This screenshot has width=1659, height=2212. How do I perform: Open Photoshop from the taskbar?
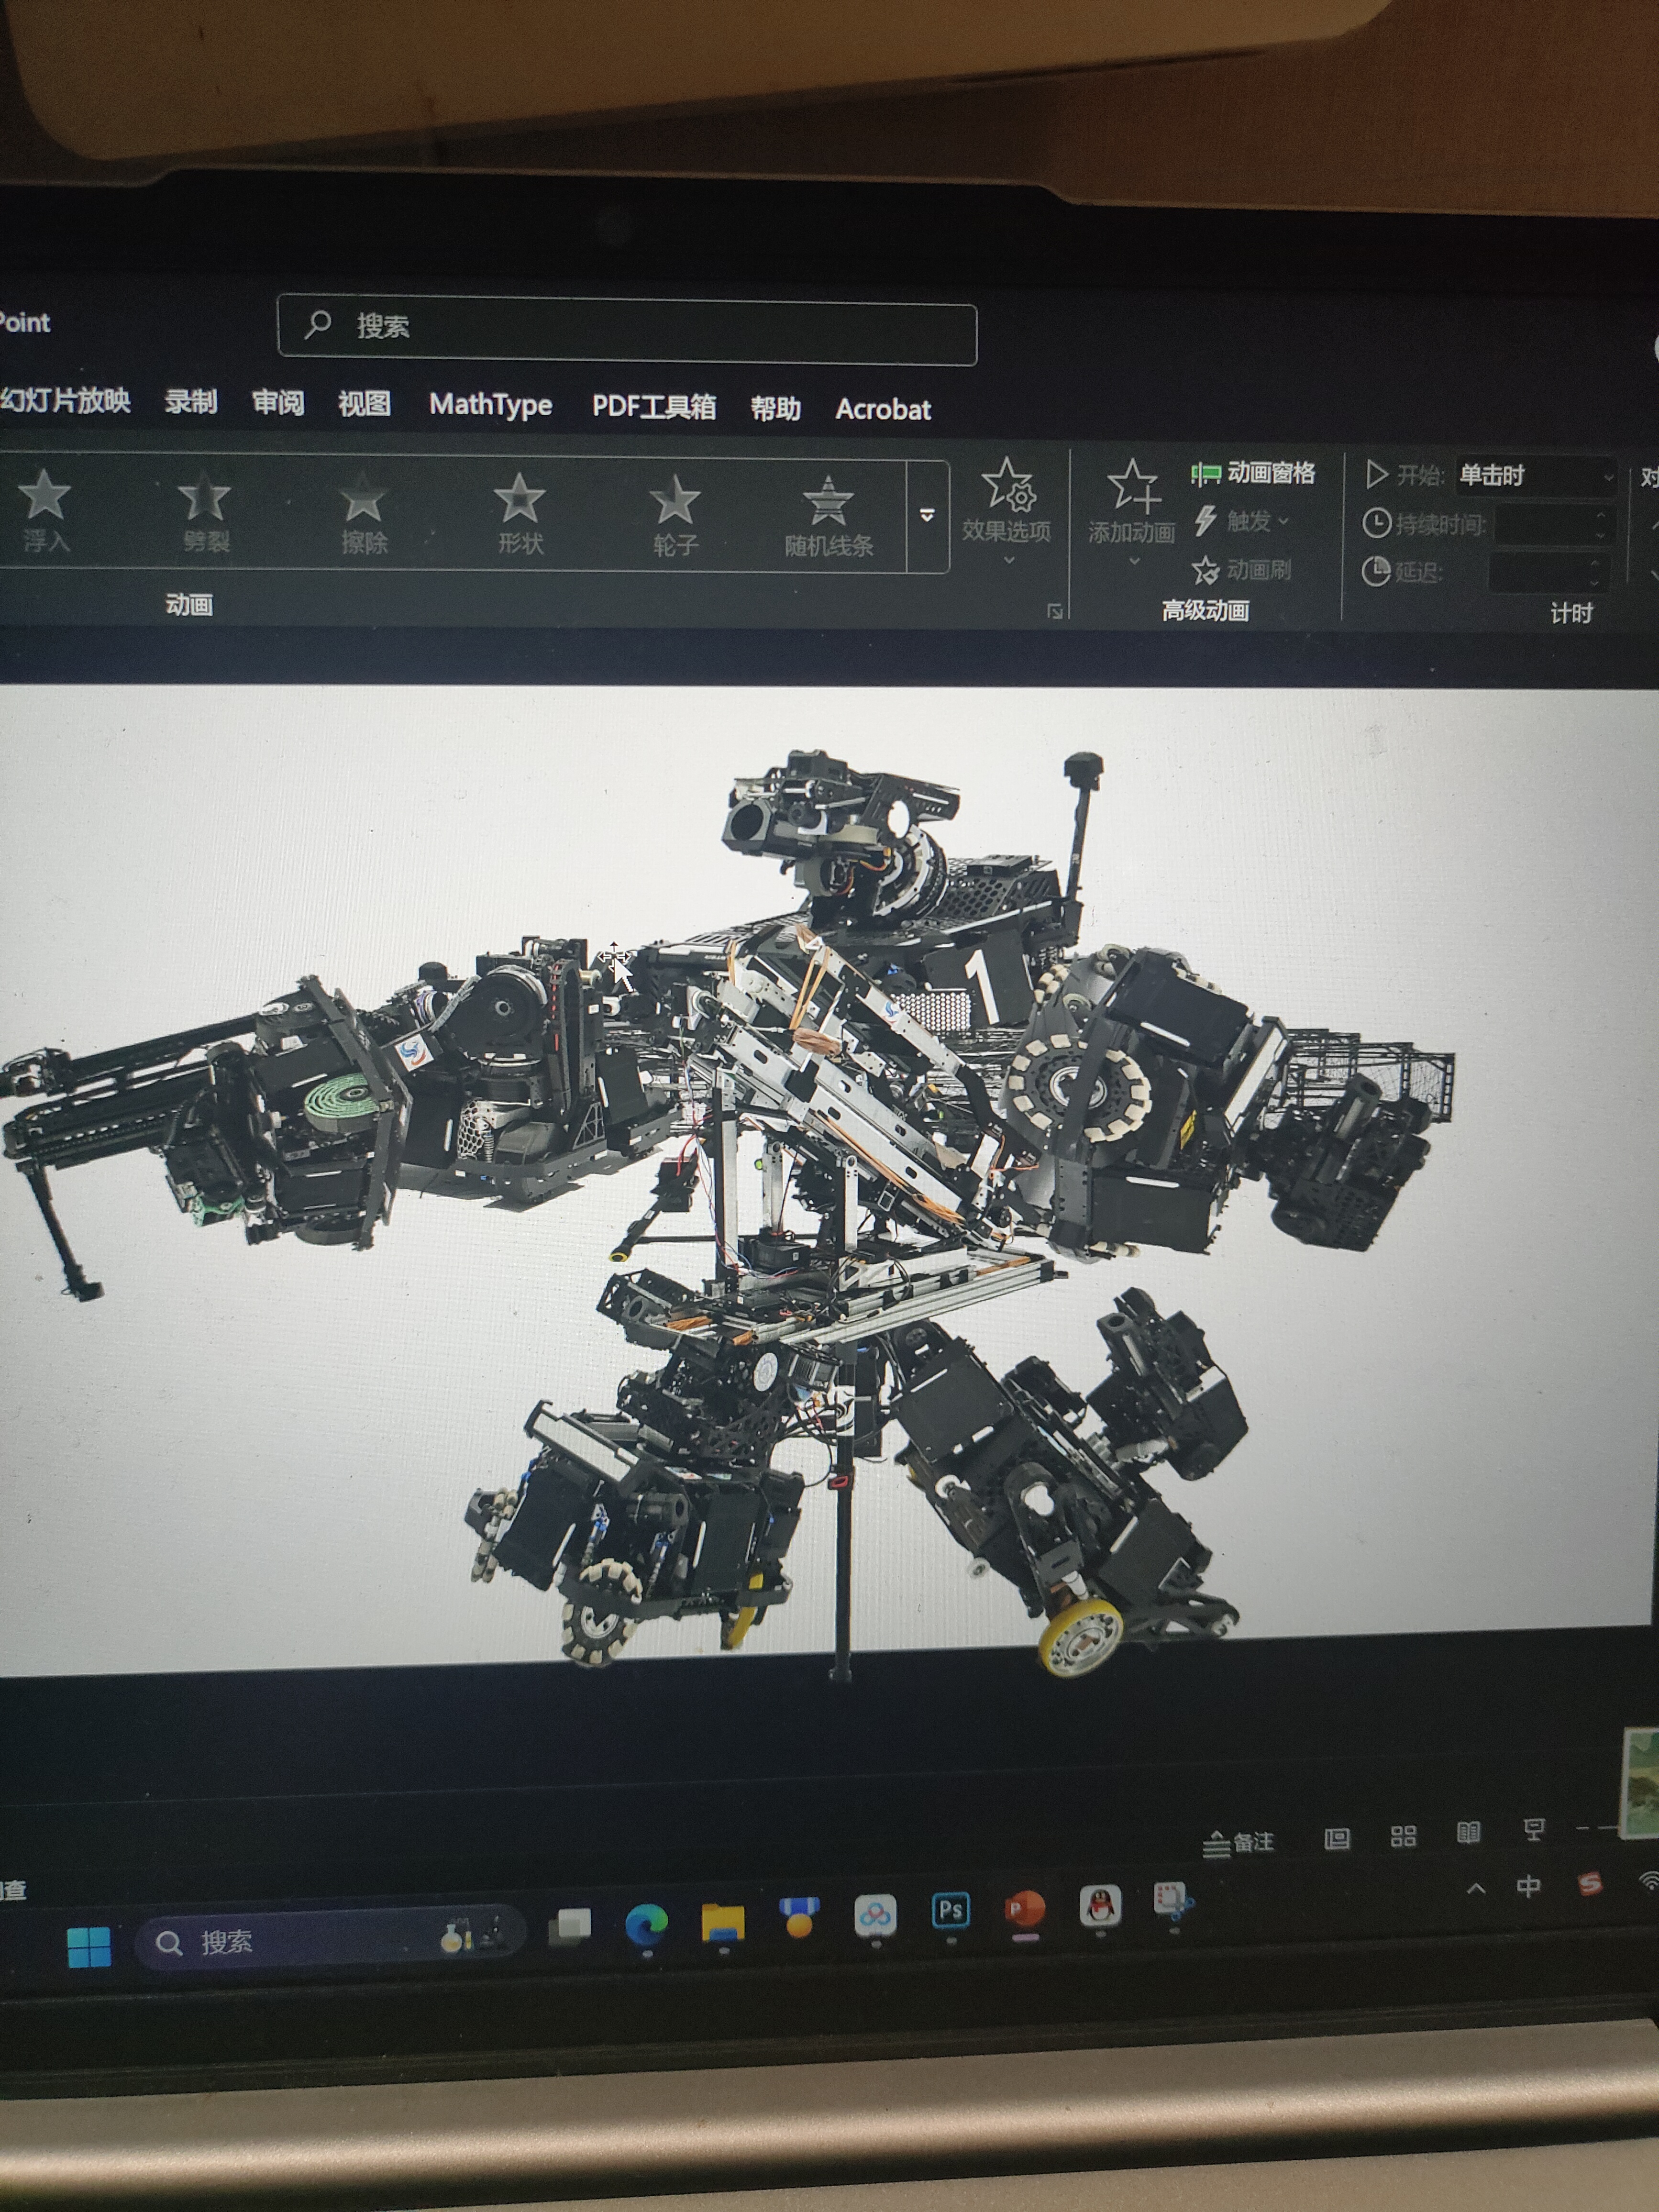pos(950,1912)
